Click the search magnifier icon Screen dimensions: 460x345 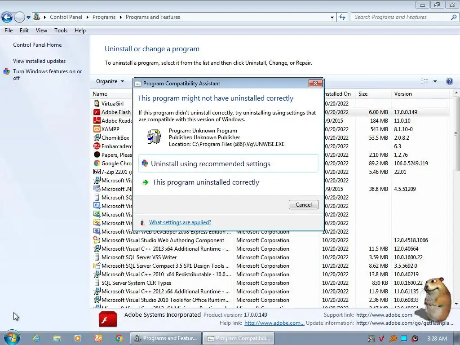pos(454,18)
